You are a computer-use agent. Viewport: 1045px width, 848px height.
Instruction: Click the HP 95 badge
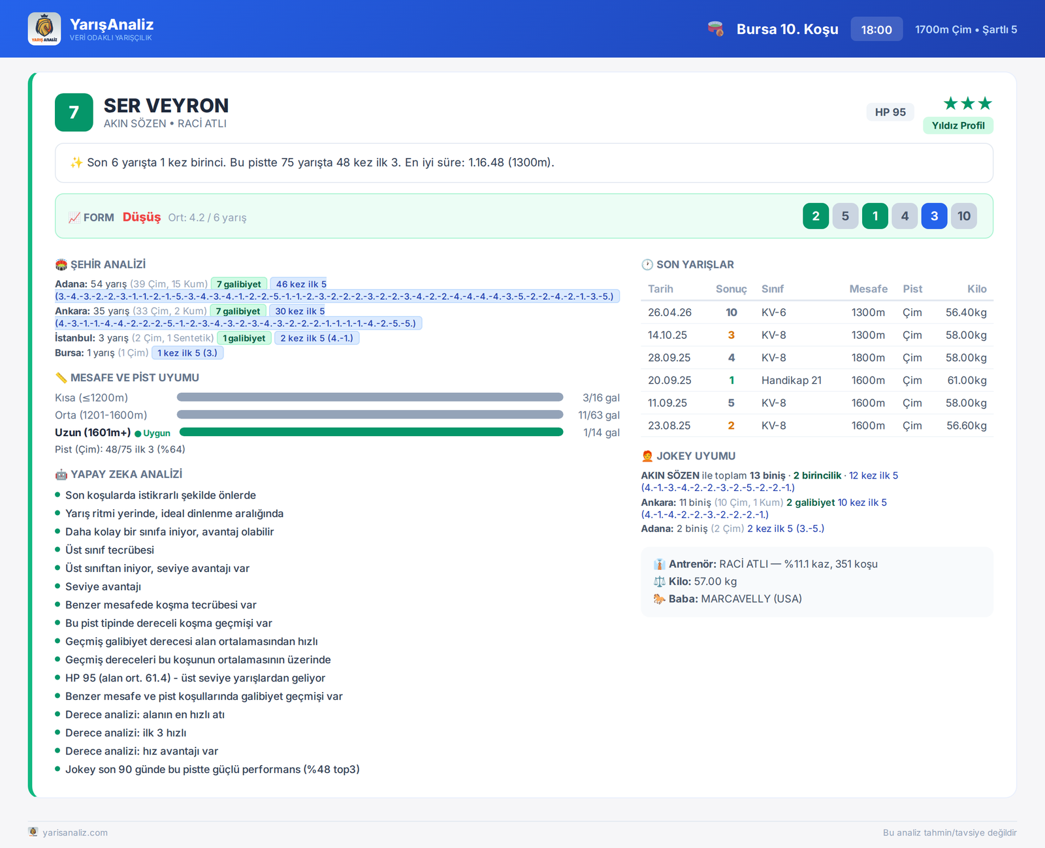pos(890,112)
